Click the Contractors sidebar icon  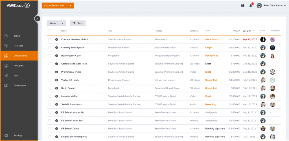pos(6,85)
